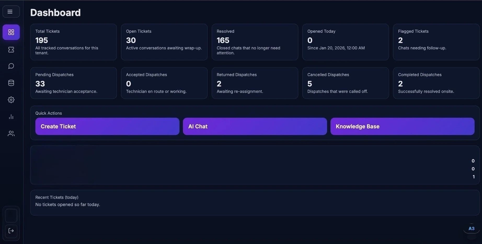Click the Returned Dispatches card

[x=255, y=83]
